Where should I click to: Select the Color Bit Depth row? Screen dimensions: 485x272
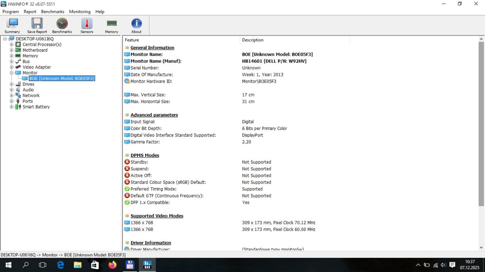[x=300, y=128]
